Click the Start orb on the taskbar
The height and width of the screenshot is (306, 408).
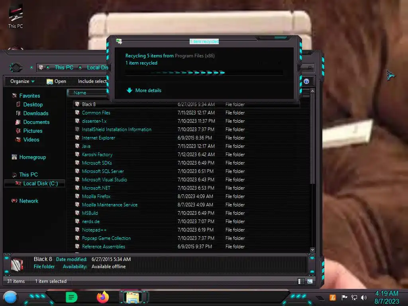tap(10, 297)
